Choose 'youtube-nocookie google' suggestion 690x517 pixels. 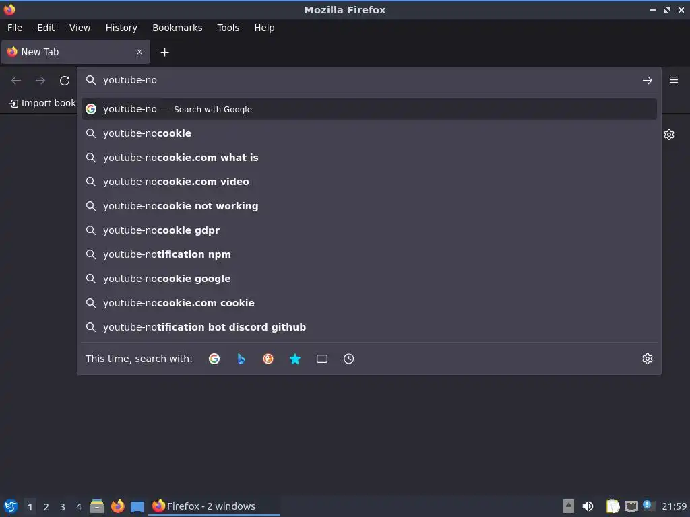coord(369,278)
